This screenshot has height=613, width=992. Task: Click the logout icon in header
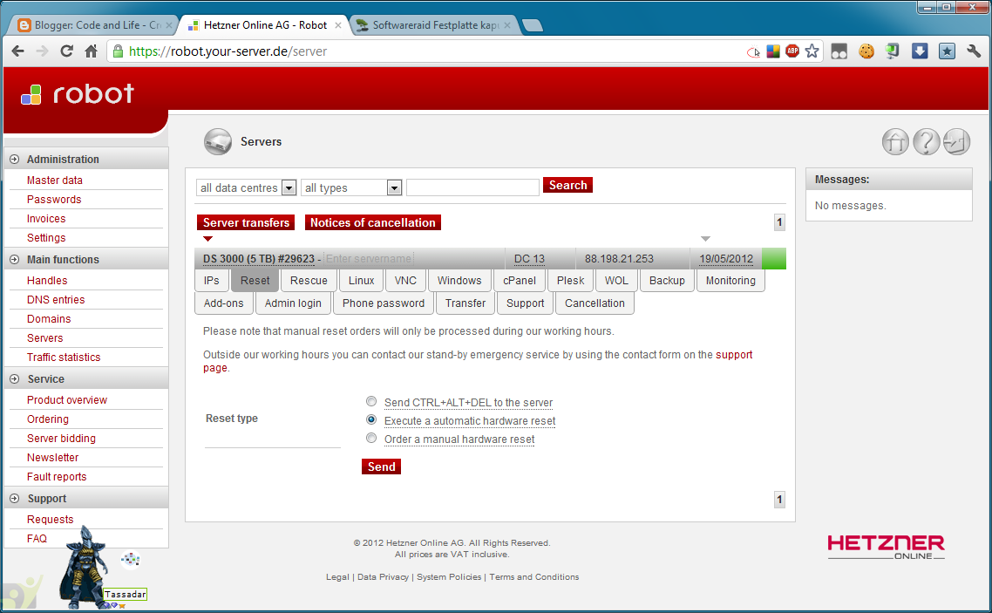pyautogui.click(x=956, y=142)
